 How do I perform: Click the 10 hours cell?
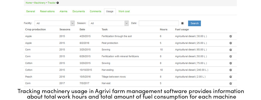tap(161, 50)
